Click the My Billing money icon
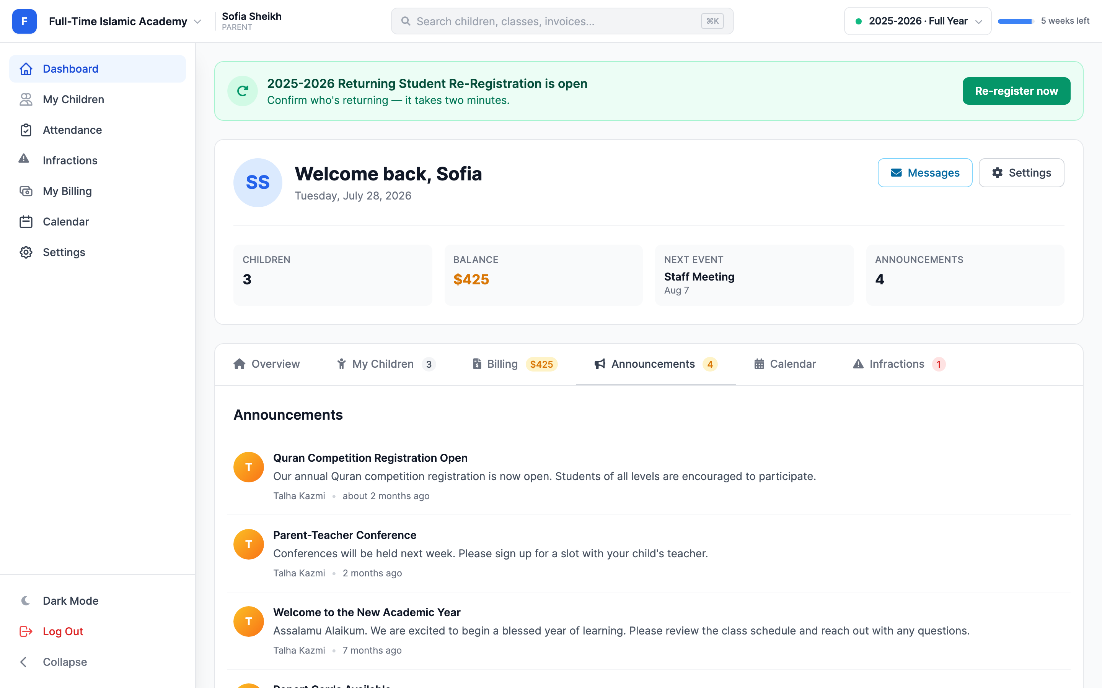The height and width of the screenshot is (688, 1102). point(26,191)
